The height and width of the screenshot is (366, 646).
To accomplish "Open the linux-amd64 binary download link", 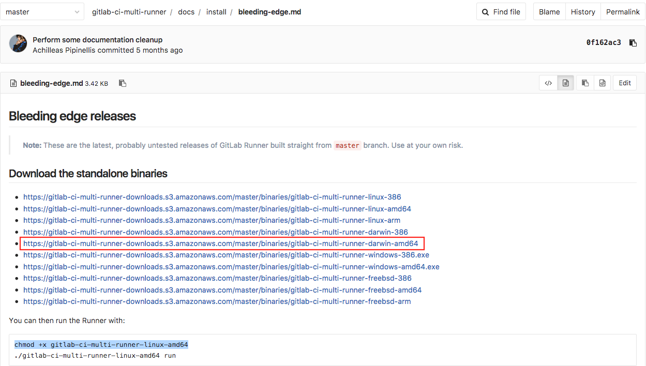I will (217, 209).
